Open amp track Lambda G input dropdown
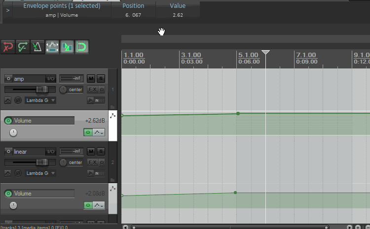This screenshot has width=370, height=229. coord(40,100)
